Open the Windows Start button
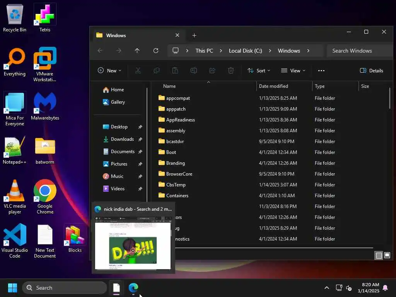 pos(12,288)
